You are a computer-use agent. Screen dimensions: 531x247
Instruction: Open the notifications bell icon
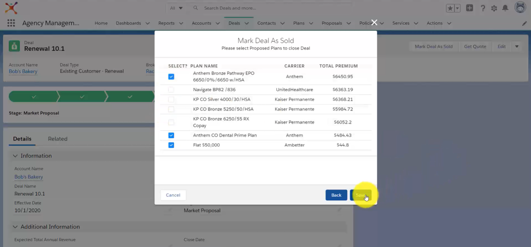tap(505, 8)
